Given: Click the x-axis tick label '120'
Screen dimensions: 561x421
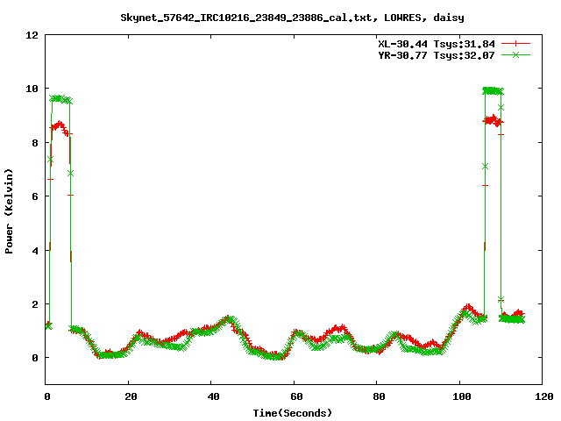Looking at the screenshot, I should tap(544, 396).
